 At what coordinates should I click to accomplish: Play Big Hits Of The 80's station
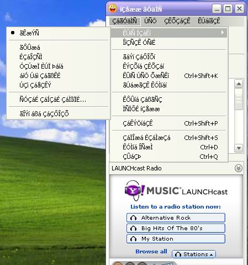pyautogui.click(x=176, y=228)
